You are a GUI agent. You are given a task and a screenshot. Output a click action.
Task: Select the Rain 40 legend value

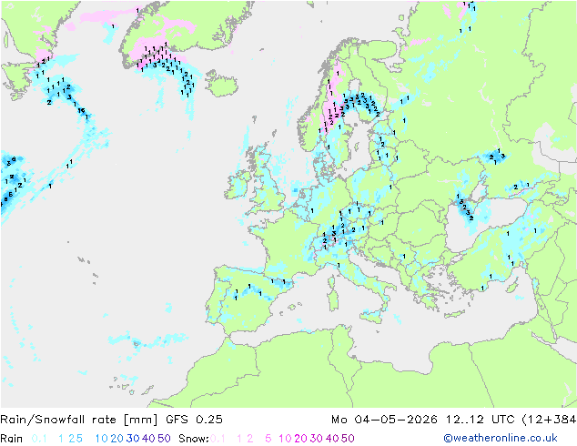point(148,439)
